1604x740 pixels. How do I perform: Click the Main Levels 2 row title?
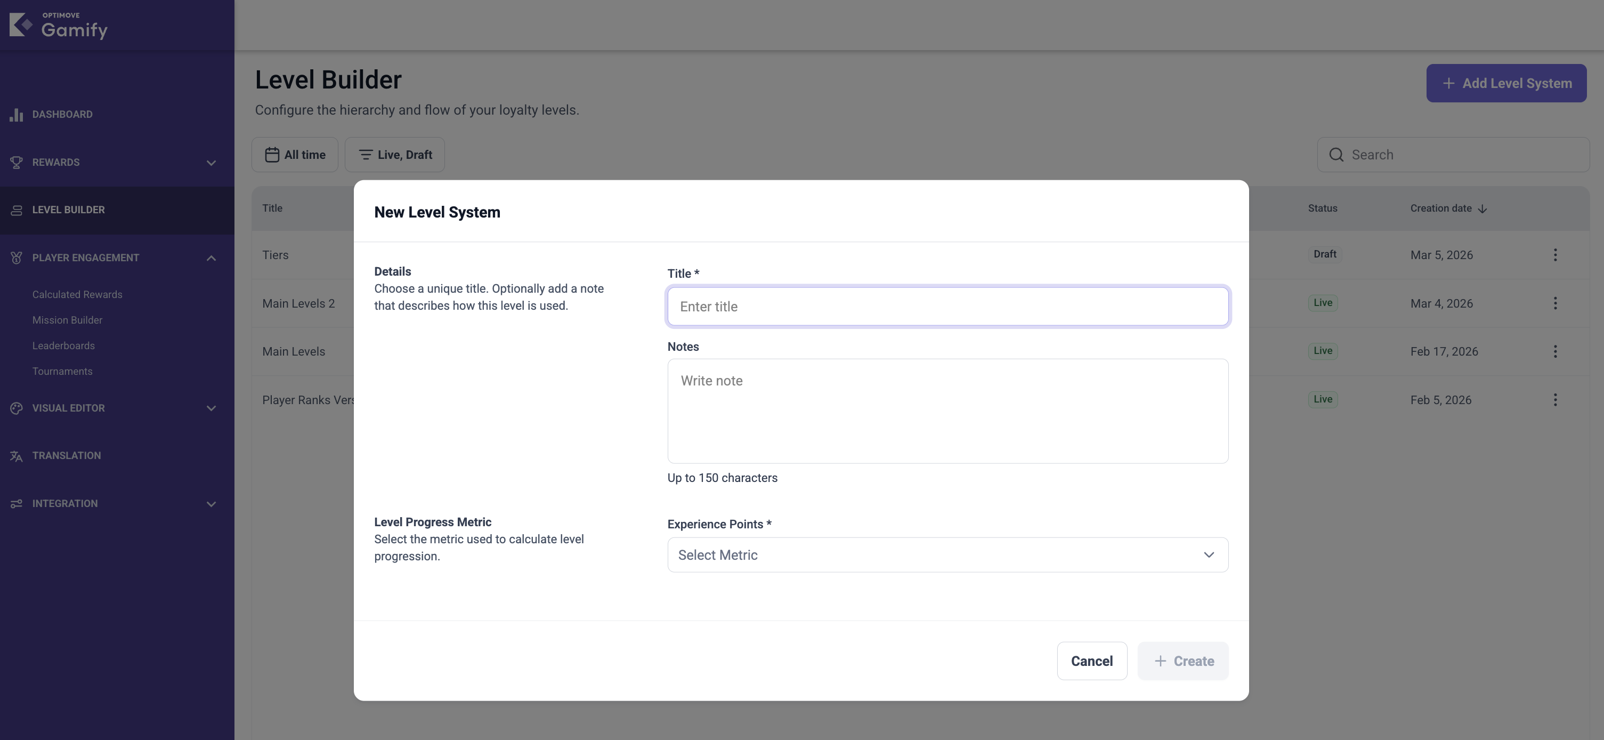298,303
